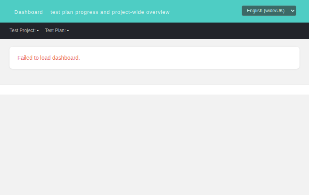Screen dimensions: 309x195
Task: Click the word 'overview' in the header subtitle
Action: (158, 12)
